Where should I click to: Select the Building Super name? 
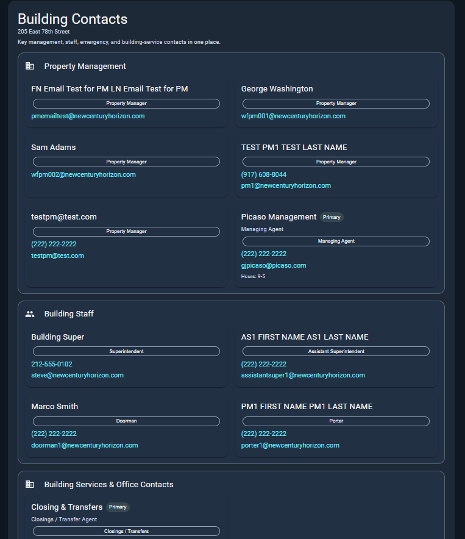coord(57,337)
